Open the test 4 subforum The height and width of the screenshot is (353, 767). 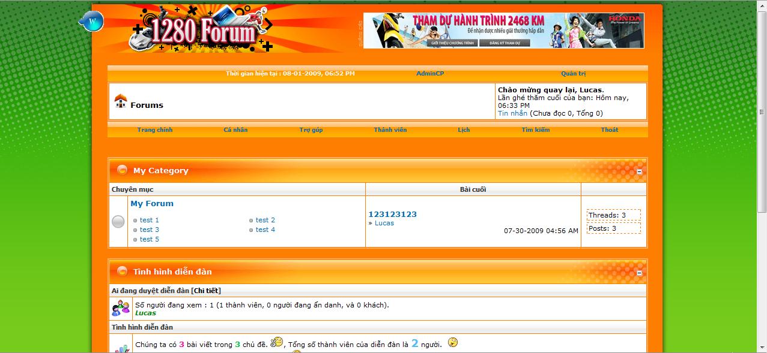coord(265,230)
